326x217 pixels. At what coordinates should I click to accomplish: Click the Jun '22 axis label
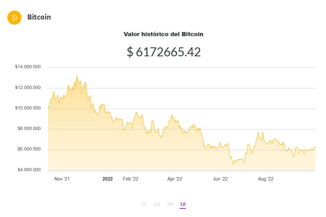point(220,179)
